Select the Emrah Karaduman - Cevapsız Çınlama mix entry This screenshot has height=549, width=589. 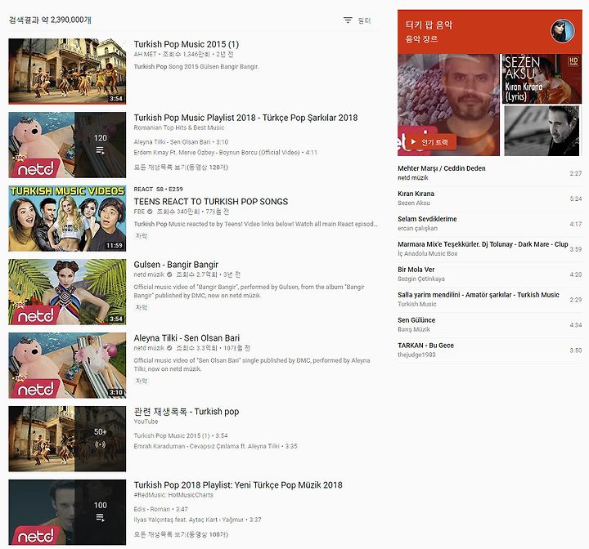216,446
